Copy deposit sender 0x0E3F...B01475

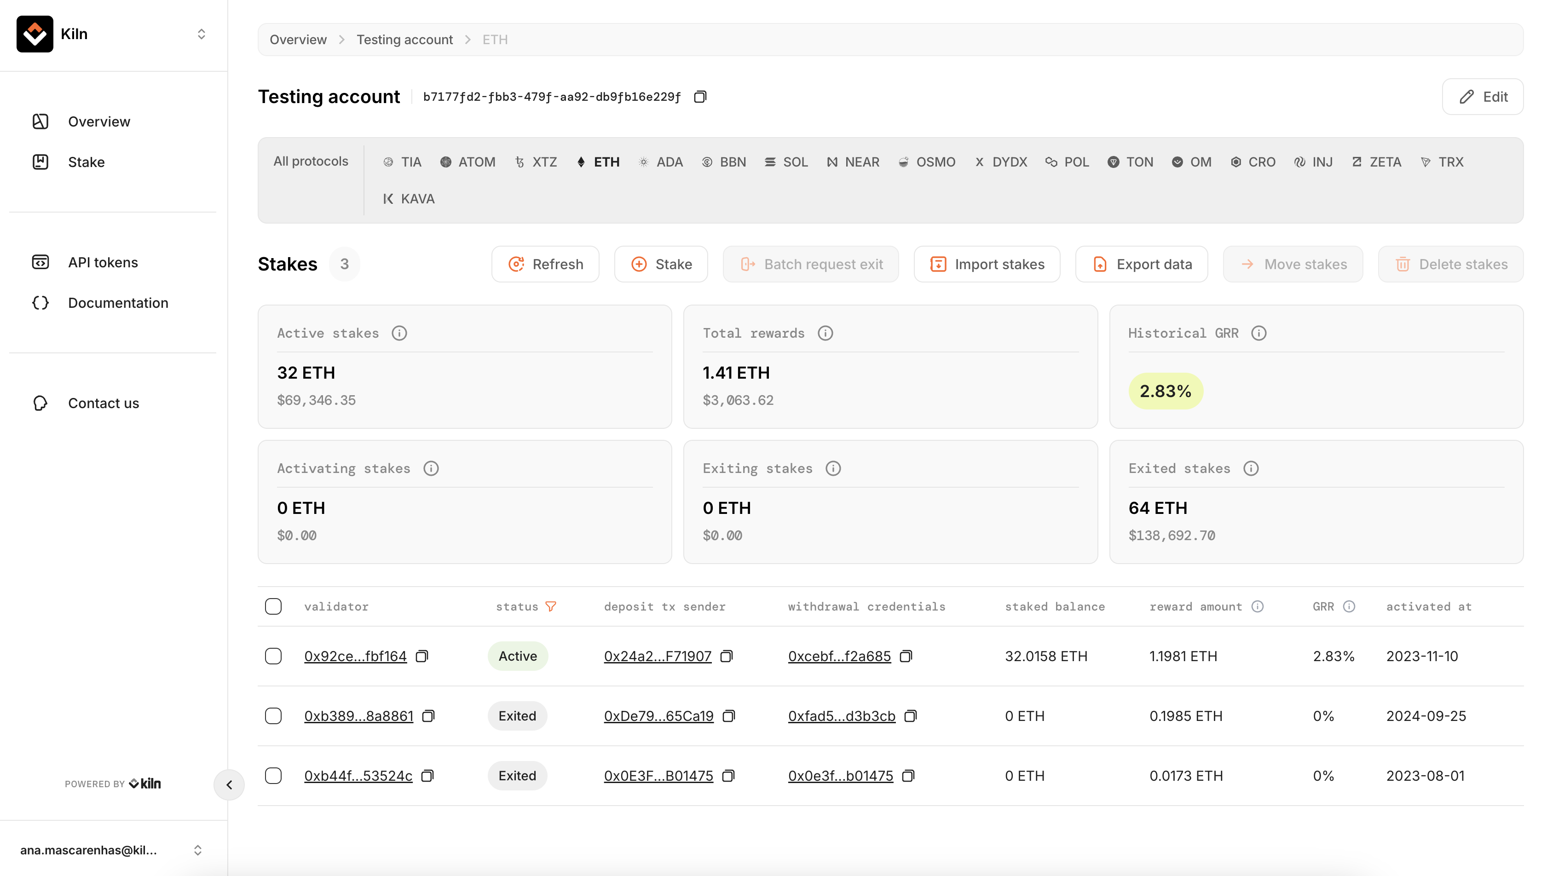(728, 776)
